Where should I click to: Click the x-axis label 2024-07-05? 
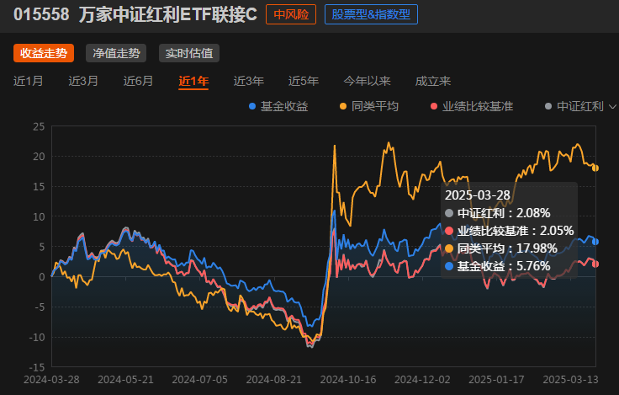point(200,380)
